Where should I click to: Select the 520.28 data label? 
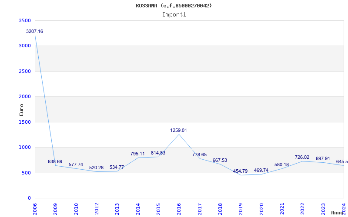pyautogui.click(x=96, y=168)
